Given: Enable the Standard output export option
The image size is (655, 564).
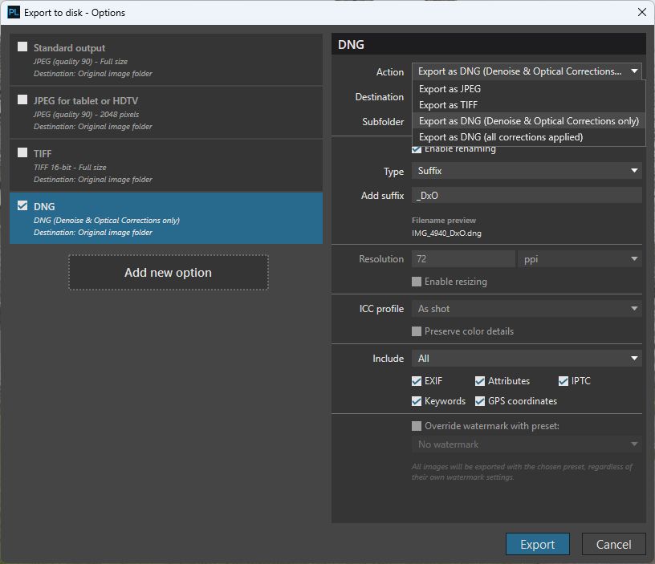Looking at the screenshot, I should coord(22,47).
